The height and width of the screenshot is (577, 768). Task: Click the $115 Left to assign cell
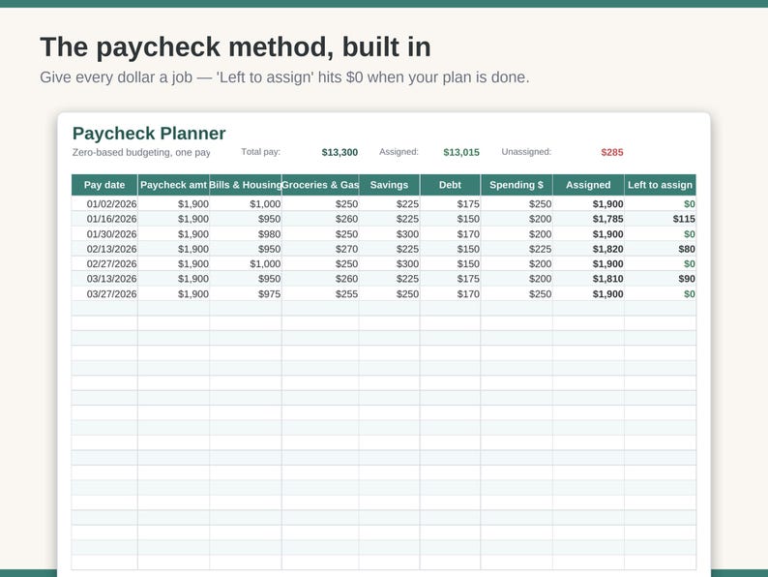coord(661,219)
